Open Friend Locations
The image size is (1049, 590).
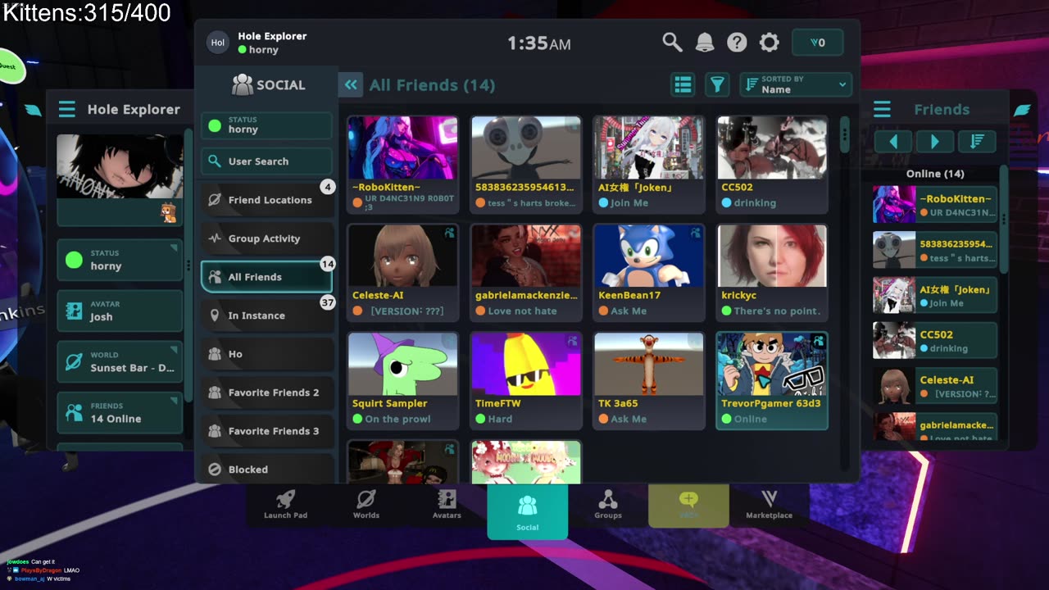(x=267, y=200)
